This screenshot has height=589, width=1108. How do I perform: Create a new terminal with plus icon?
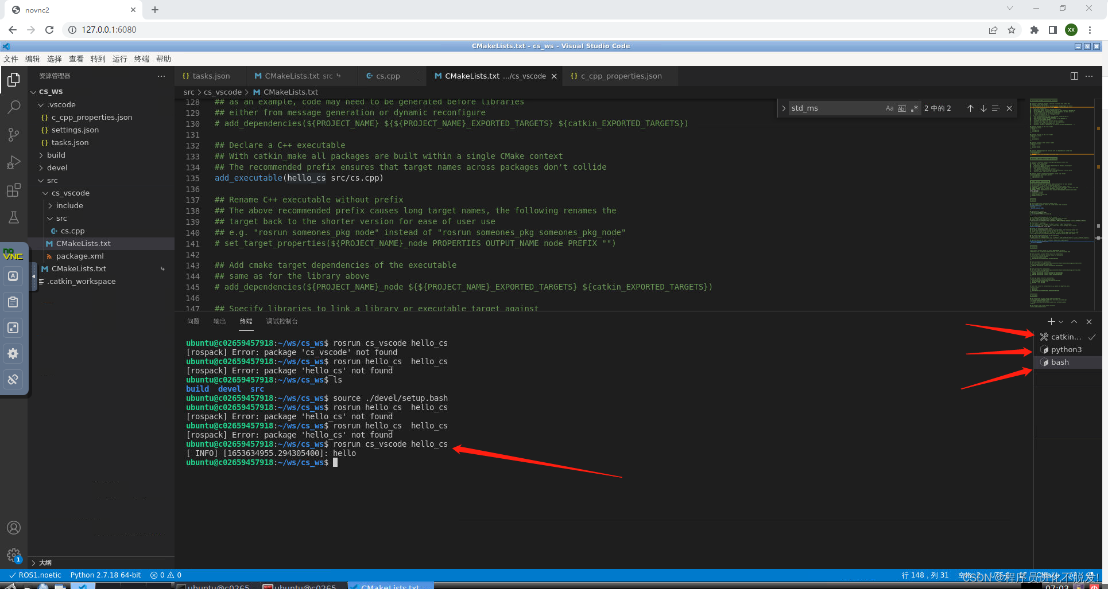pyautogui.click(x=1051, y=322)
